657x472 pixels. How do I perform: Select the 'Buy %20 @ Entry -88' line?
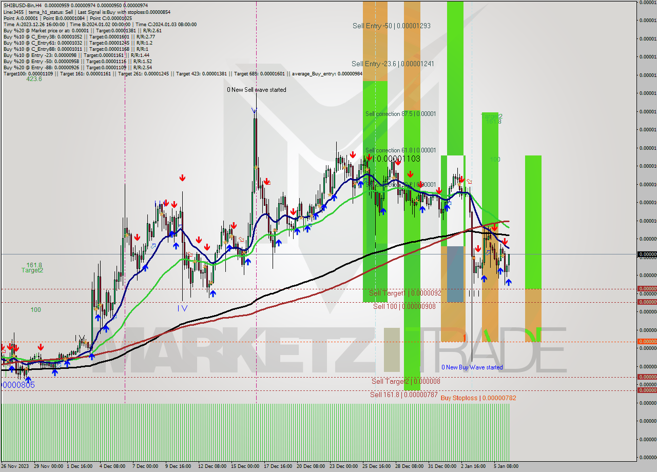click(x=78, y=67)
